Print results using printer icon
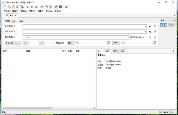The image size is (178, 115). coord(56,7)
